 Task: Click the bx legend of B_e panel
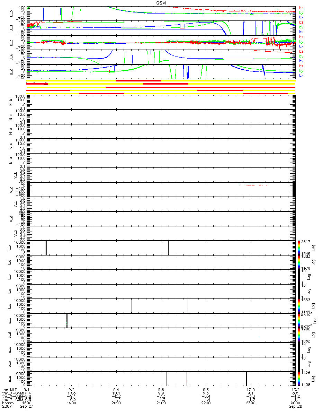click(301, 61)
